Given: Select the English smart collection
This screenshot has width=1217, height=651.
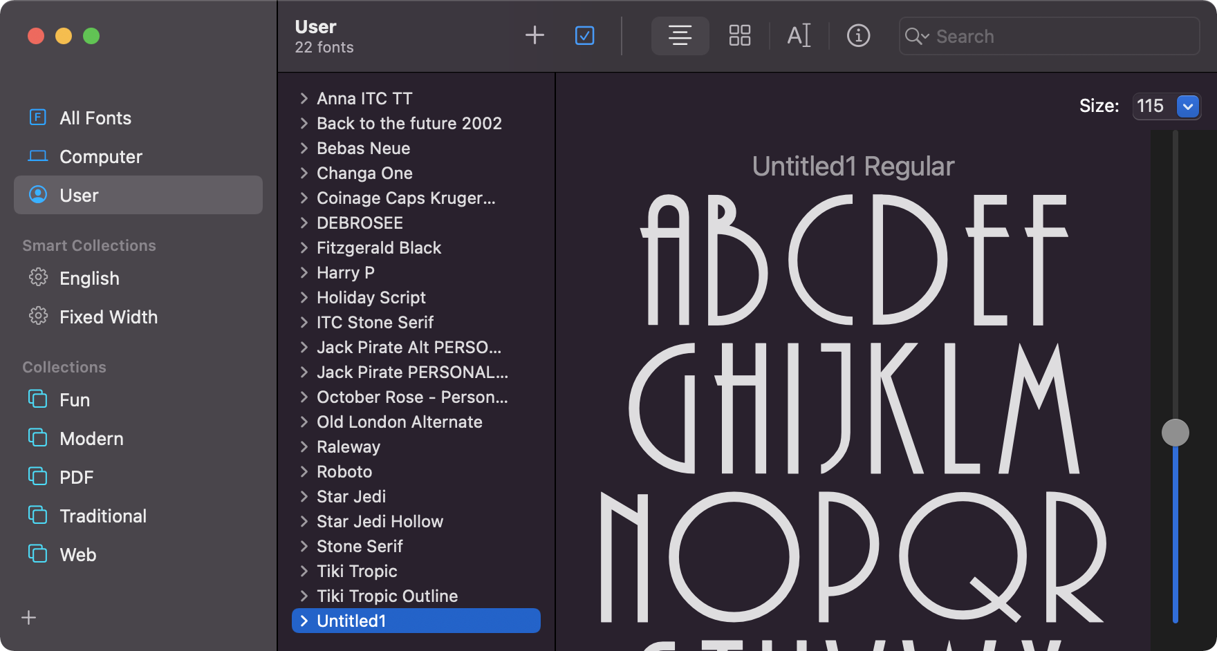Looking at the screenshot, I should tap(89, 278).
